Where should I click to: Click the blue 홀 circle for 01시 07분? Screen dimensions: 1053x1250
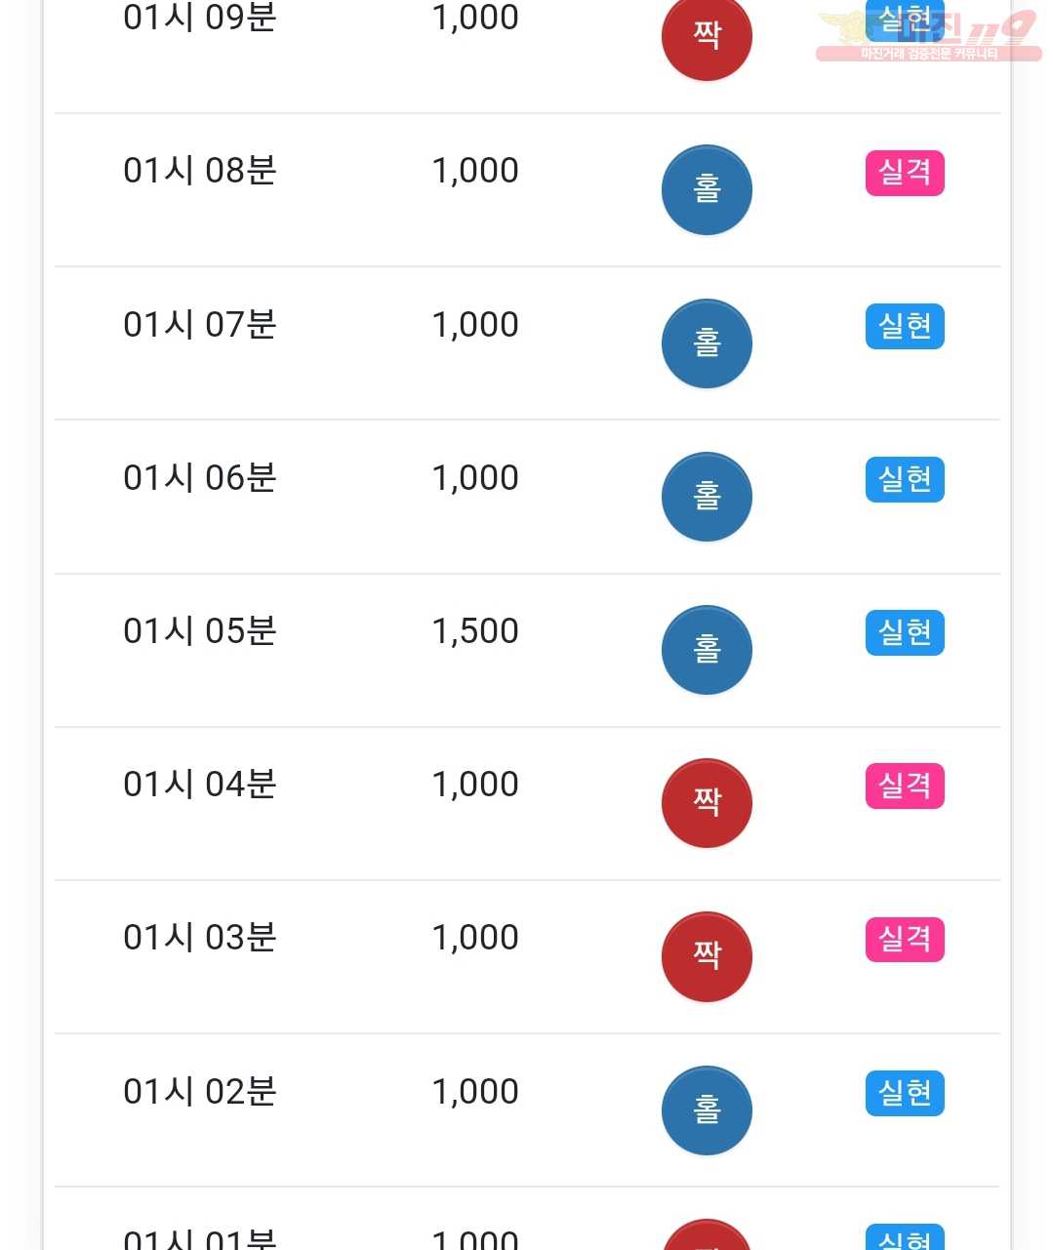click(707, 343)
